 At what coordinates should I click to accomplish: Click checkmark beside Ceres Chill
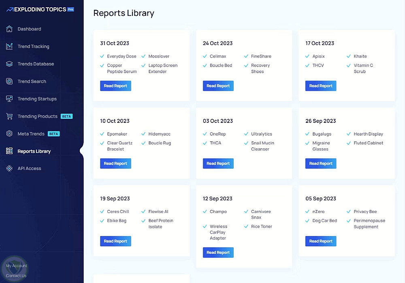(102, 211)
